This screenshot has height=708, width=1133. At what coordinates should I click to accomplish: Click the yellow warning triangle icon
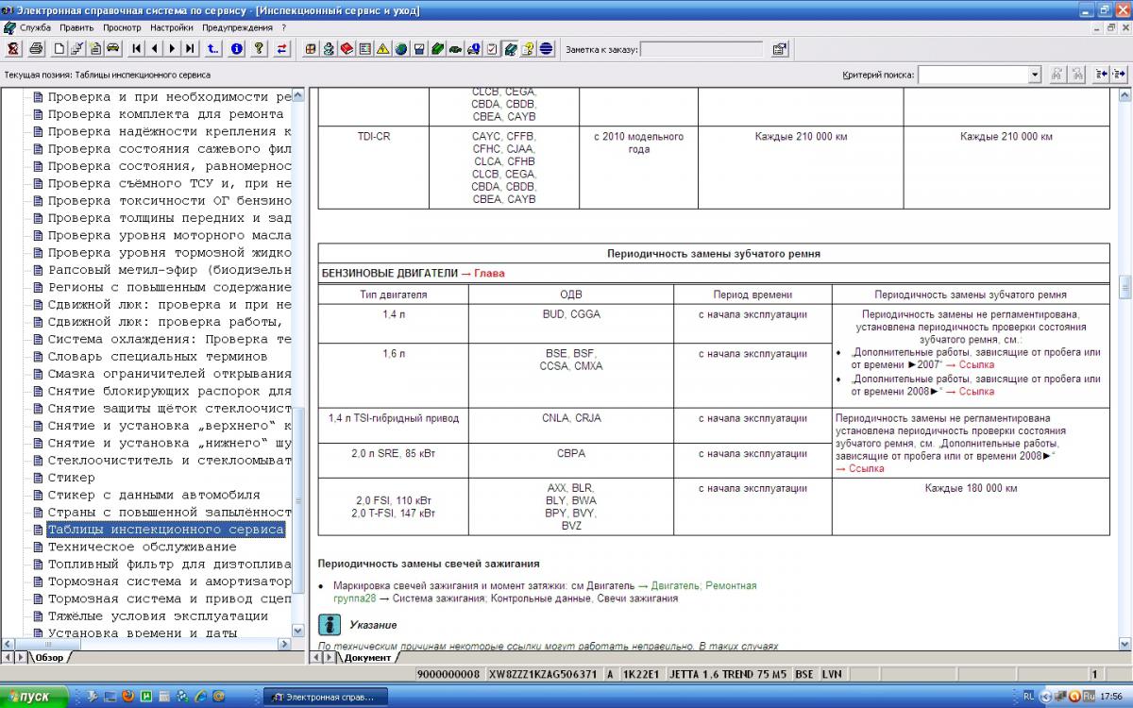click(382, 49)
